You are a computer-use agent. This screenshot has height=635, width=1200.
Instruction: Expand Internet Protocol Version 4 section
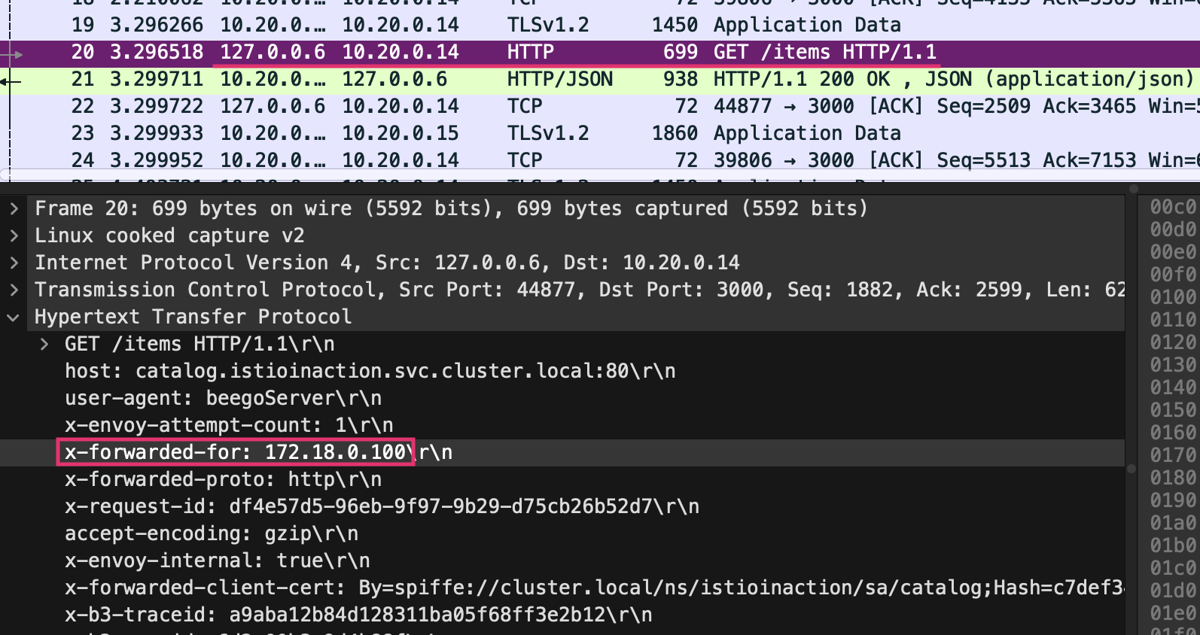14,263
